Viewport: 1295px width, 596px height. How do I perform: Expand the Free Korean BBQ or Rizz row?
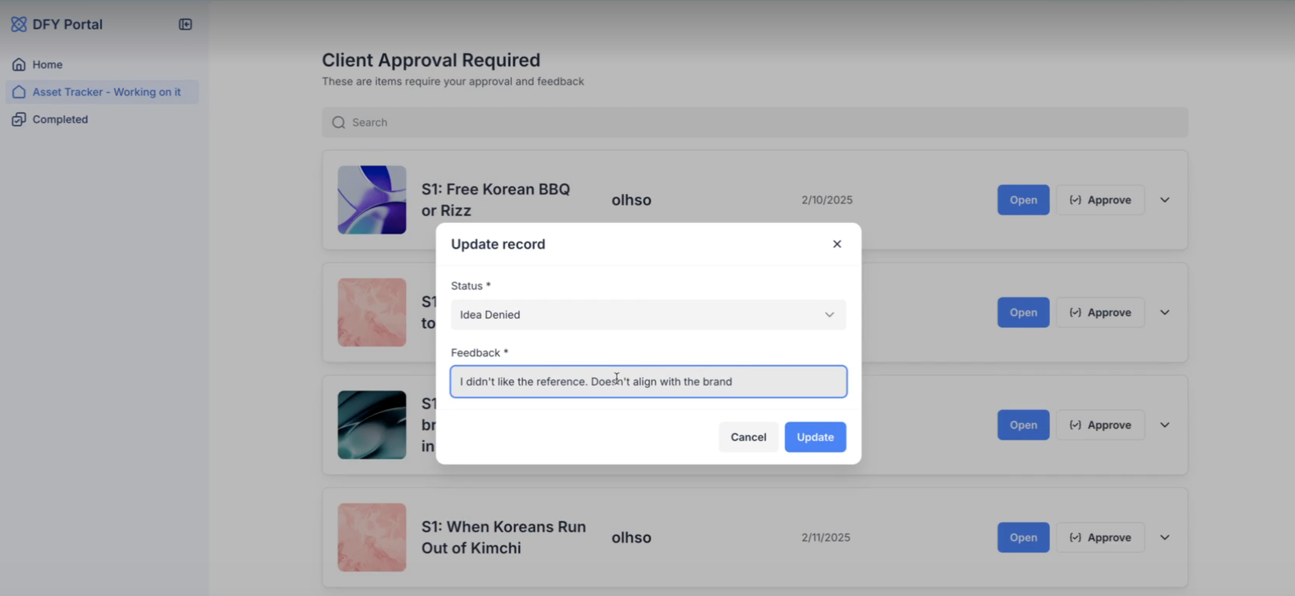click(1164, 200)
